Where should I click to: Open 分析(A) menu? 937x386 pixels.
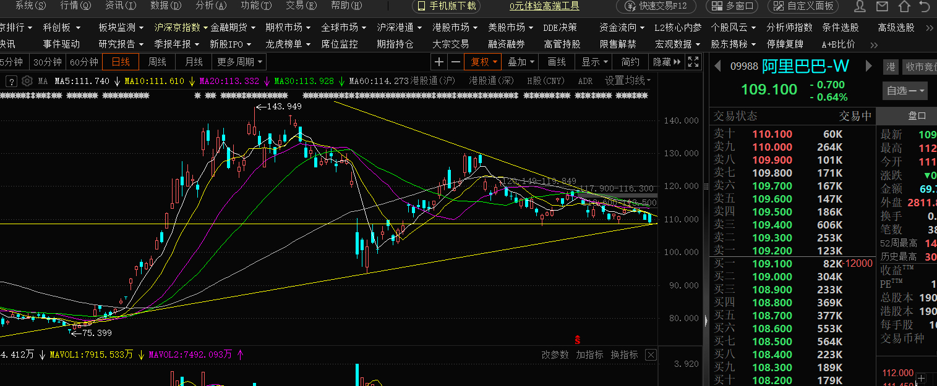210,6
